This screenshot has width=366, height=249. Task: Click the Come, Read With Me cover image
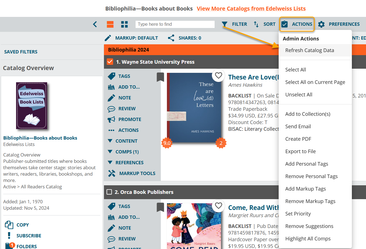coord(194,226)
